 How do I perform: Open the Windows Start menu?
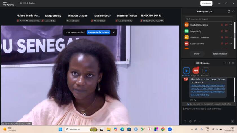pyautogui.click(x=60, y=129)
